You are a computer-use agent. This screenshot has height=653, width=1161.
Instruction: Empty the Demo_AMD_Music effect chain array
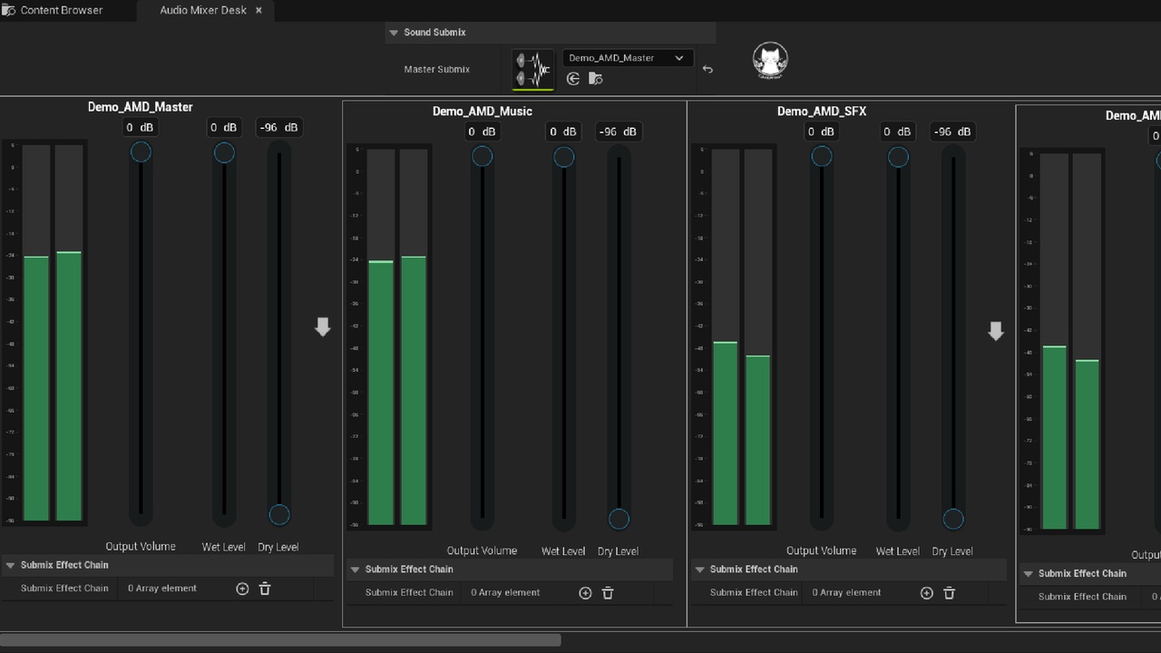tap(608, 593)
